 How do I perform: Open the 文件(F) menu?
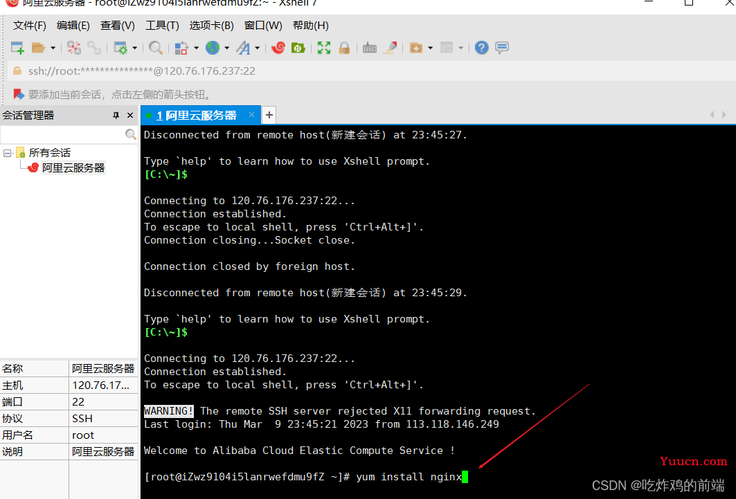tap(29, 26)
